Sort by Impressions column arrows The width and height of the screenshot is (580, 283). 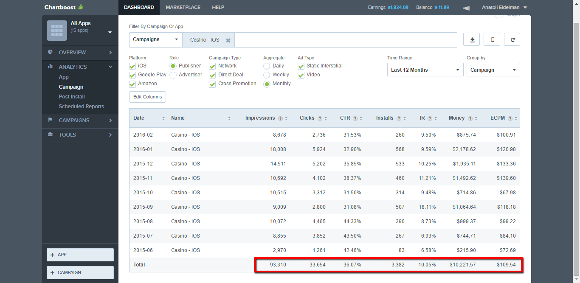click(x=286, y=118)
